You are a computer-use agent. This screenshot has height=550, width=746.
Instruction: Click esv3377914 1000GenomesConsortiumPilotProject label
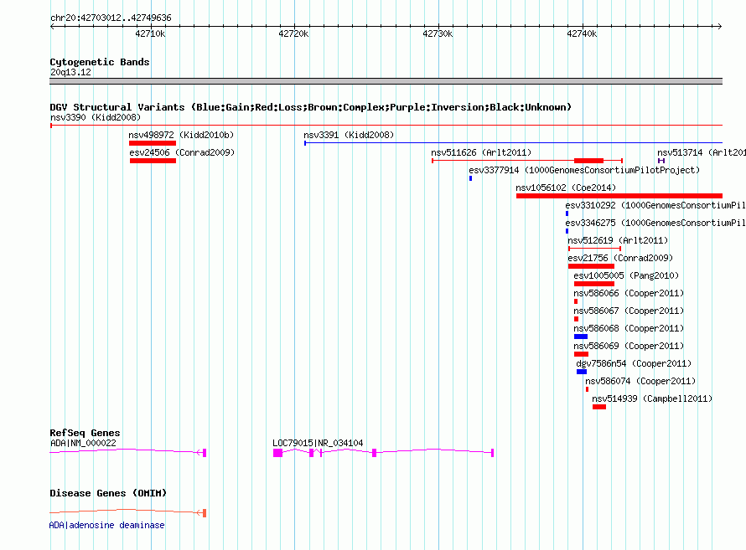coord(584,170)
